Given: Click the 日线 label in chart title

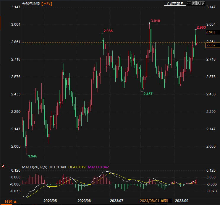Looking at the screenshot, I should coord(47,4).
